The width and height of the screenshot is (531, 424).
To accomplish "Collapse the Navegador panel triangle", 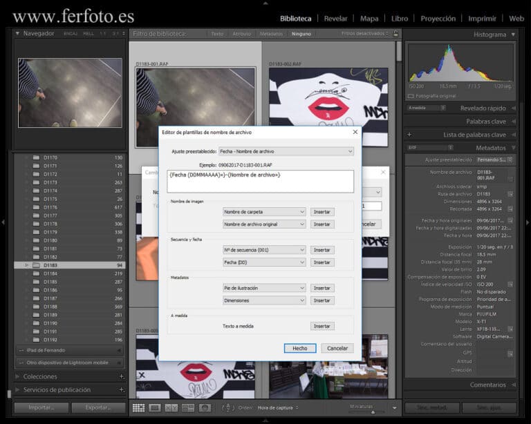I will pyautogui.click(x=17, y=33).
